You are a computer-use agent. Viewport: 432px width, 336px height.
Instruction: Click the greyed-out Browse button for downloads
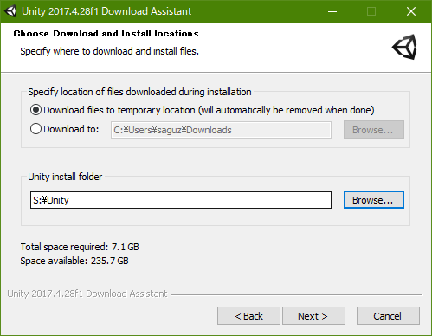click(374, 130)
